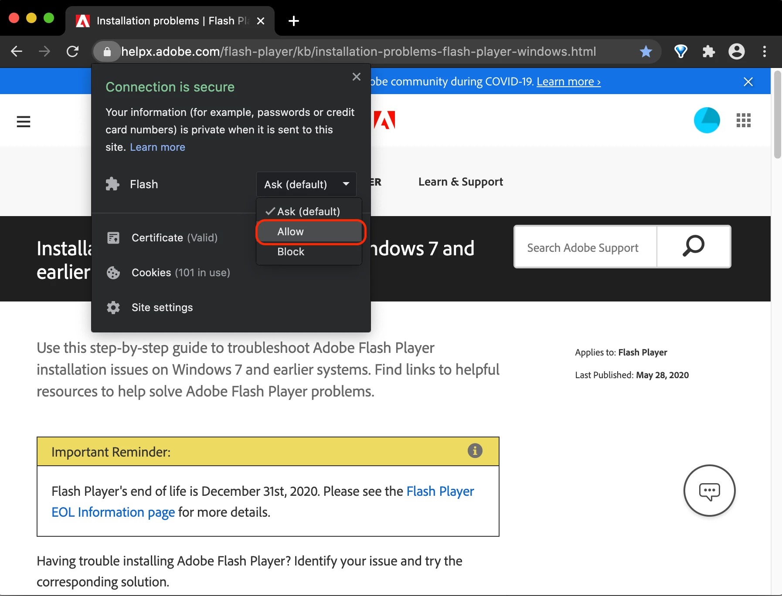Click the forward navigation arrow
The height and width of the screenshot is (596, 782).
[x=44, y=51]
